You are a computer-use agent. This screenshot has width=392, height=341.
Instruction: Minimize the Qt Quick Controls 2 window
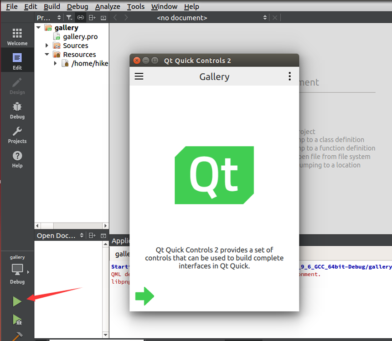(x=146, y=61)
